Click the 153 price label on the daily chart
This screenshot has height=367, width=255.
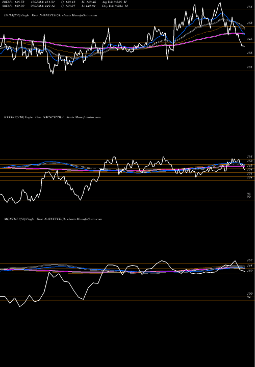click(249, 23)
